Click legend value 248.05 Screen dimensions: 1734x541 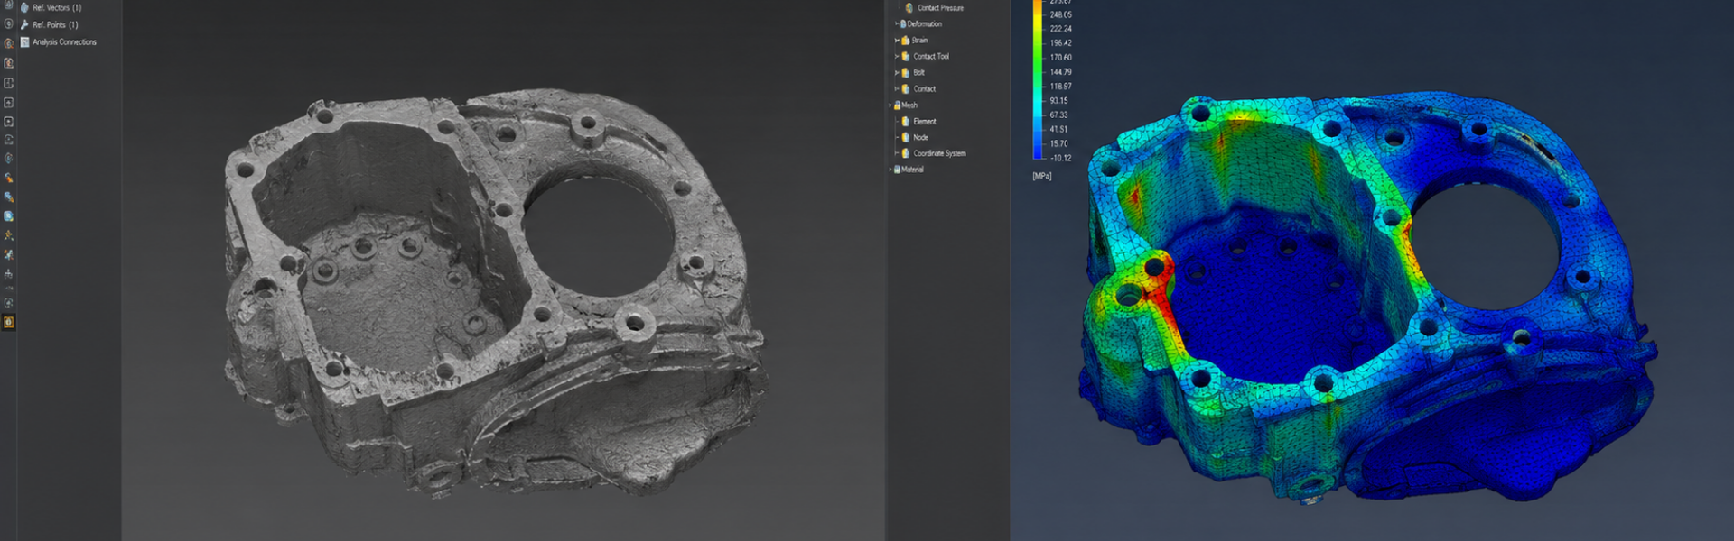click(1061, 14)
